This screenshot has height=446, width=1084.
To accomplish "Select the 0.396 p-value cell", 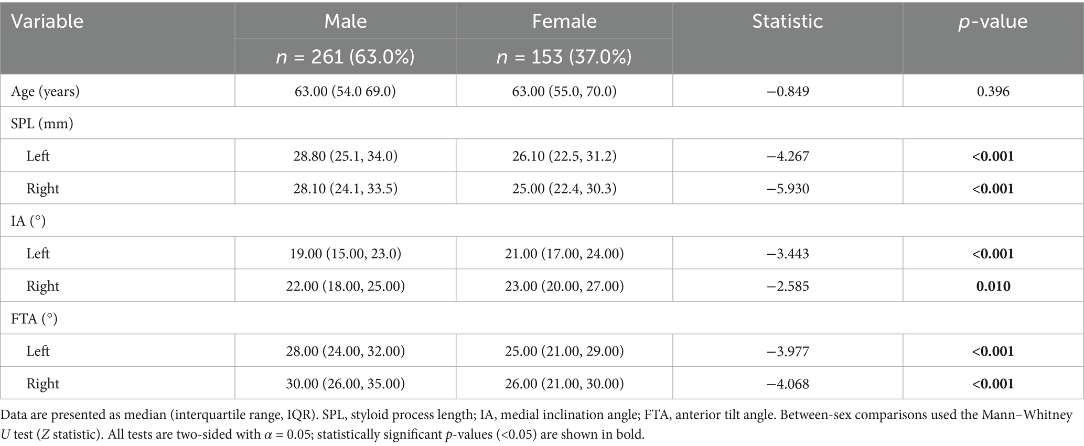I will 993,92.
